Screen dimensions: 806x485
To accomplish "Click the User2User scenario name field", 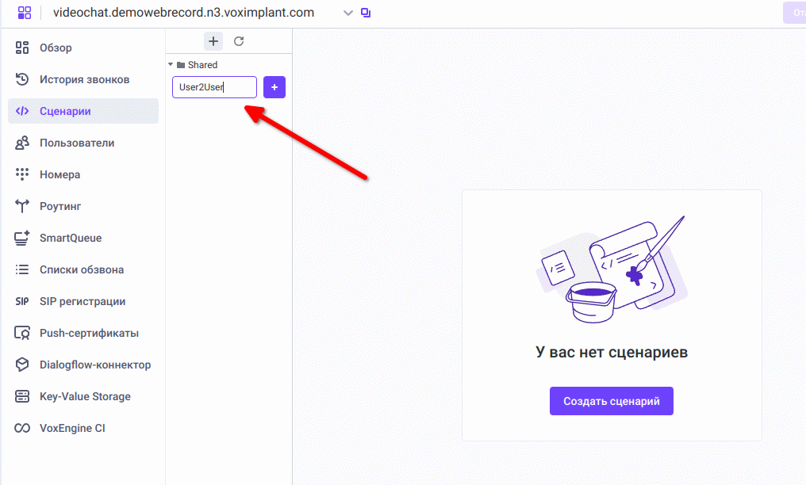I will 214,87.
